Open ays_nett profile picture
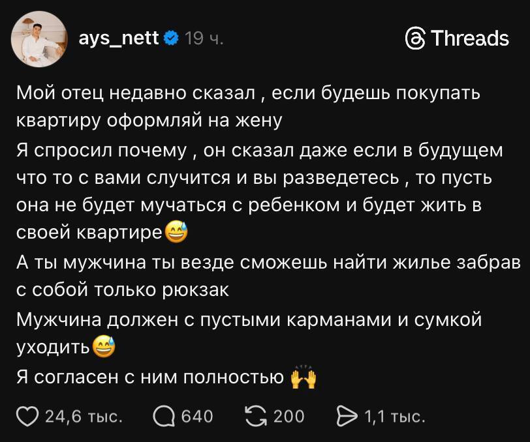 (39, 39)
